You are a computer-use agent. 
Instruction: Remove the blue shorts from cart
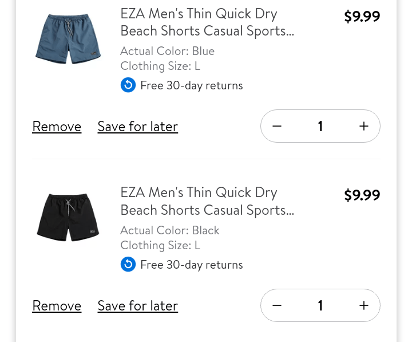coord(57,127)
